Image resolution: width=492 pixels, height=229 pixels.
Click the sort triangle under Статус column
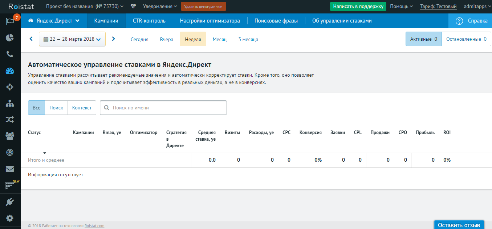tap(45, 153)
